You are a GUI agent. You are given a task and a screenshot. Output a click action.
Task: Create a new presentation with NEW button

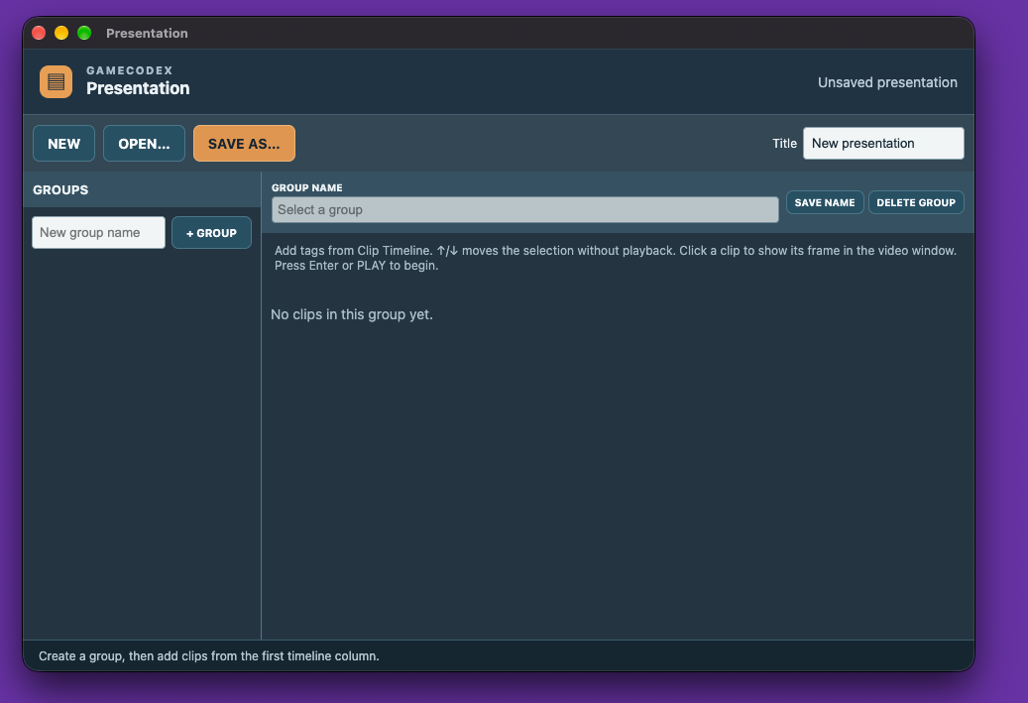click(63, 144)
